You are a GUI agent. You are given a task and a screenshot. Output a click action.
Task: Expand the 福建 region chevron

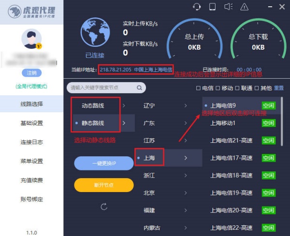(x=186, y=210)
